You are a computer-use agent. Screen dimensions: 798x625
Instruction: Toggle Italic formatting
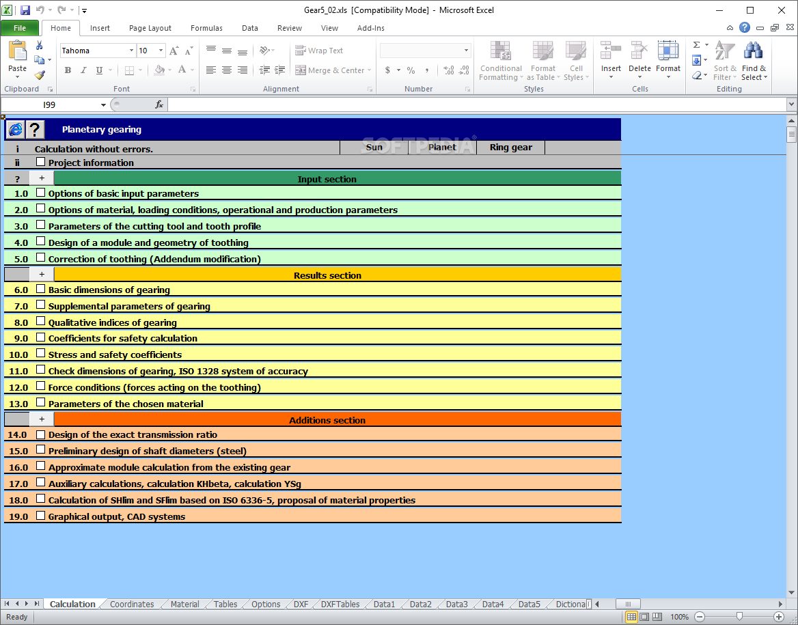[x=83, y=70]
